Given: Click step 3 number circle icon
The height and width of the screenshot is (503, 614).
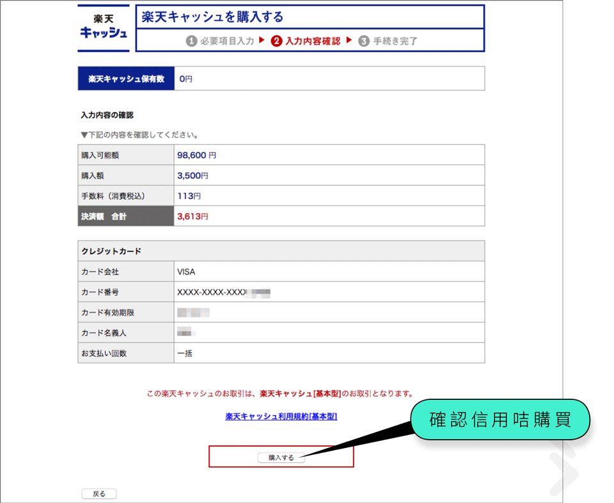Looking at the screenshot, I should [364, 41].
